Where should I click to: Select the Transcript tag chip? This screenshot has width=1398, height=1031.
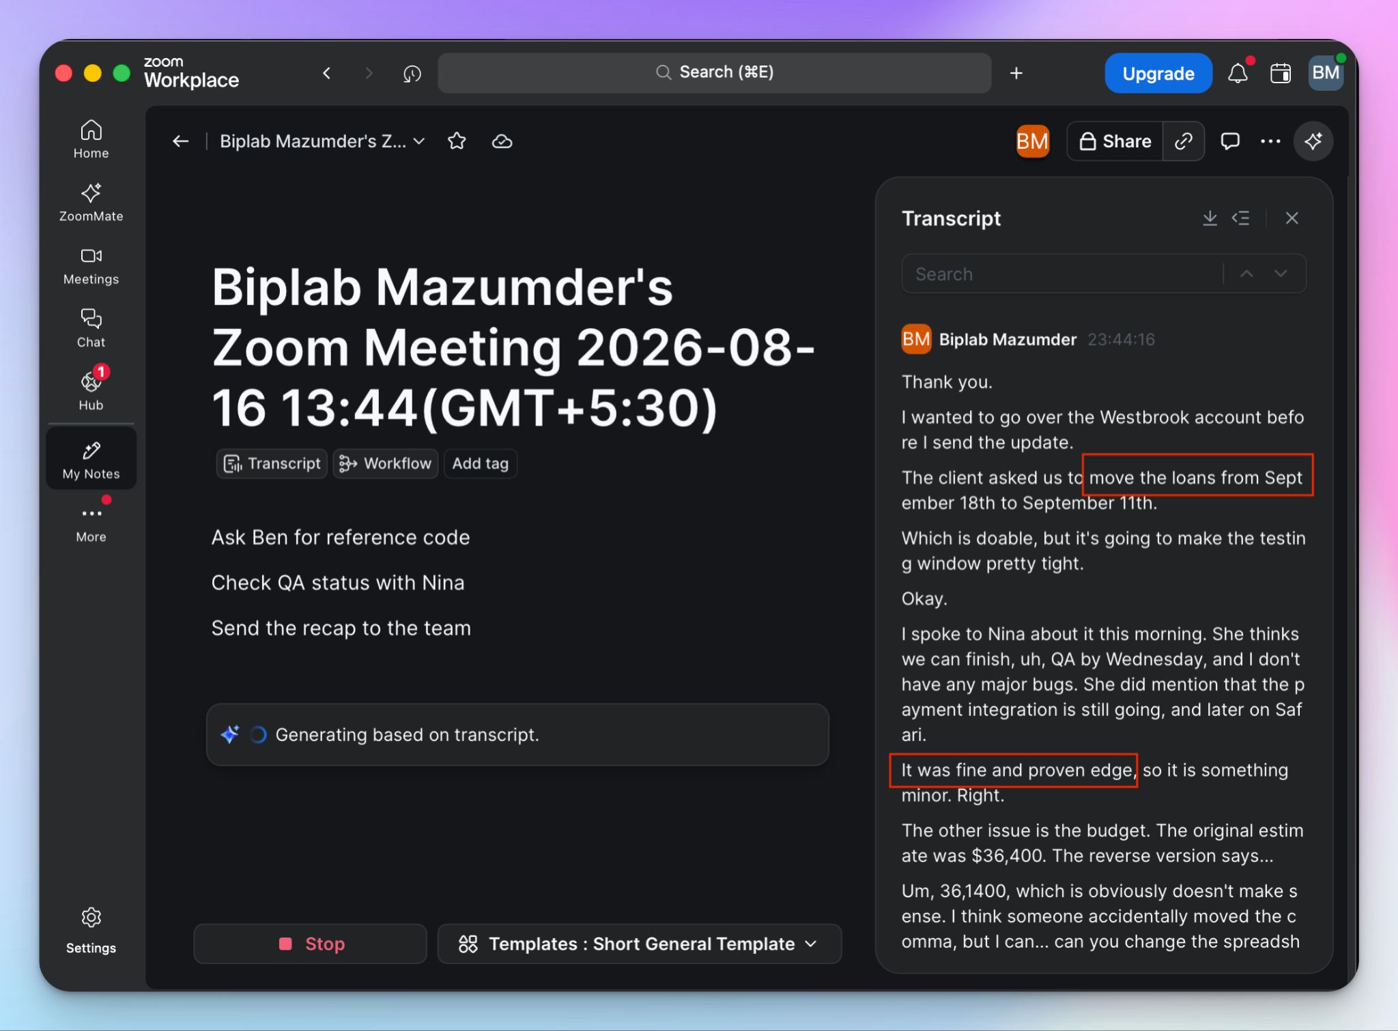(272, 463)
